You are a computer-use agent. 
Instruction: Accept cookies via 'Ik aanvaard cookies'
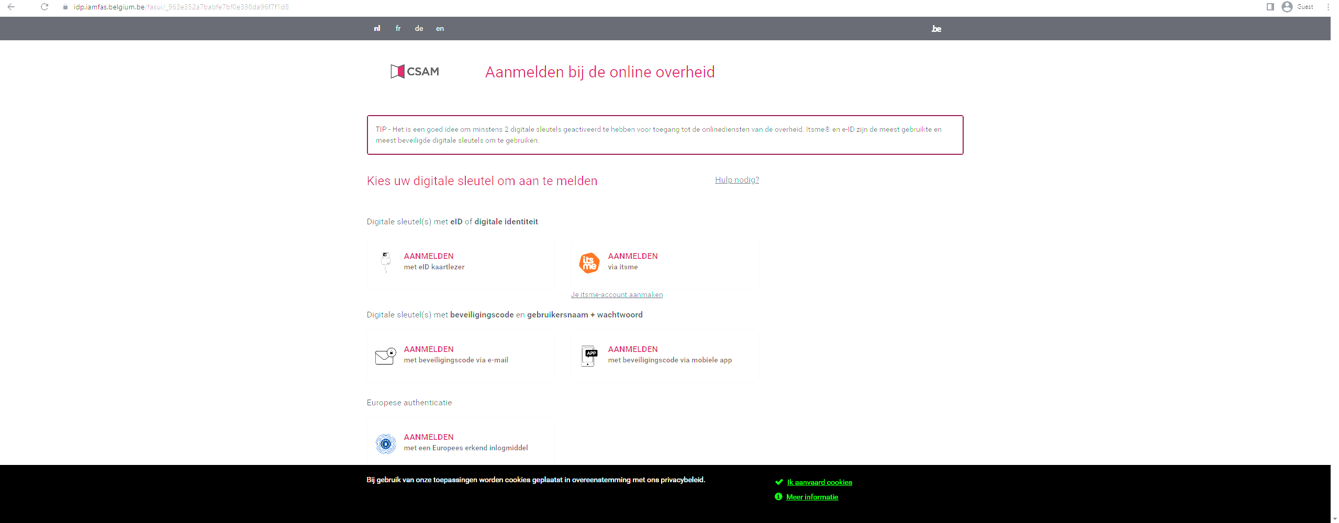pyautogui.click(x=819, y=482)
